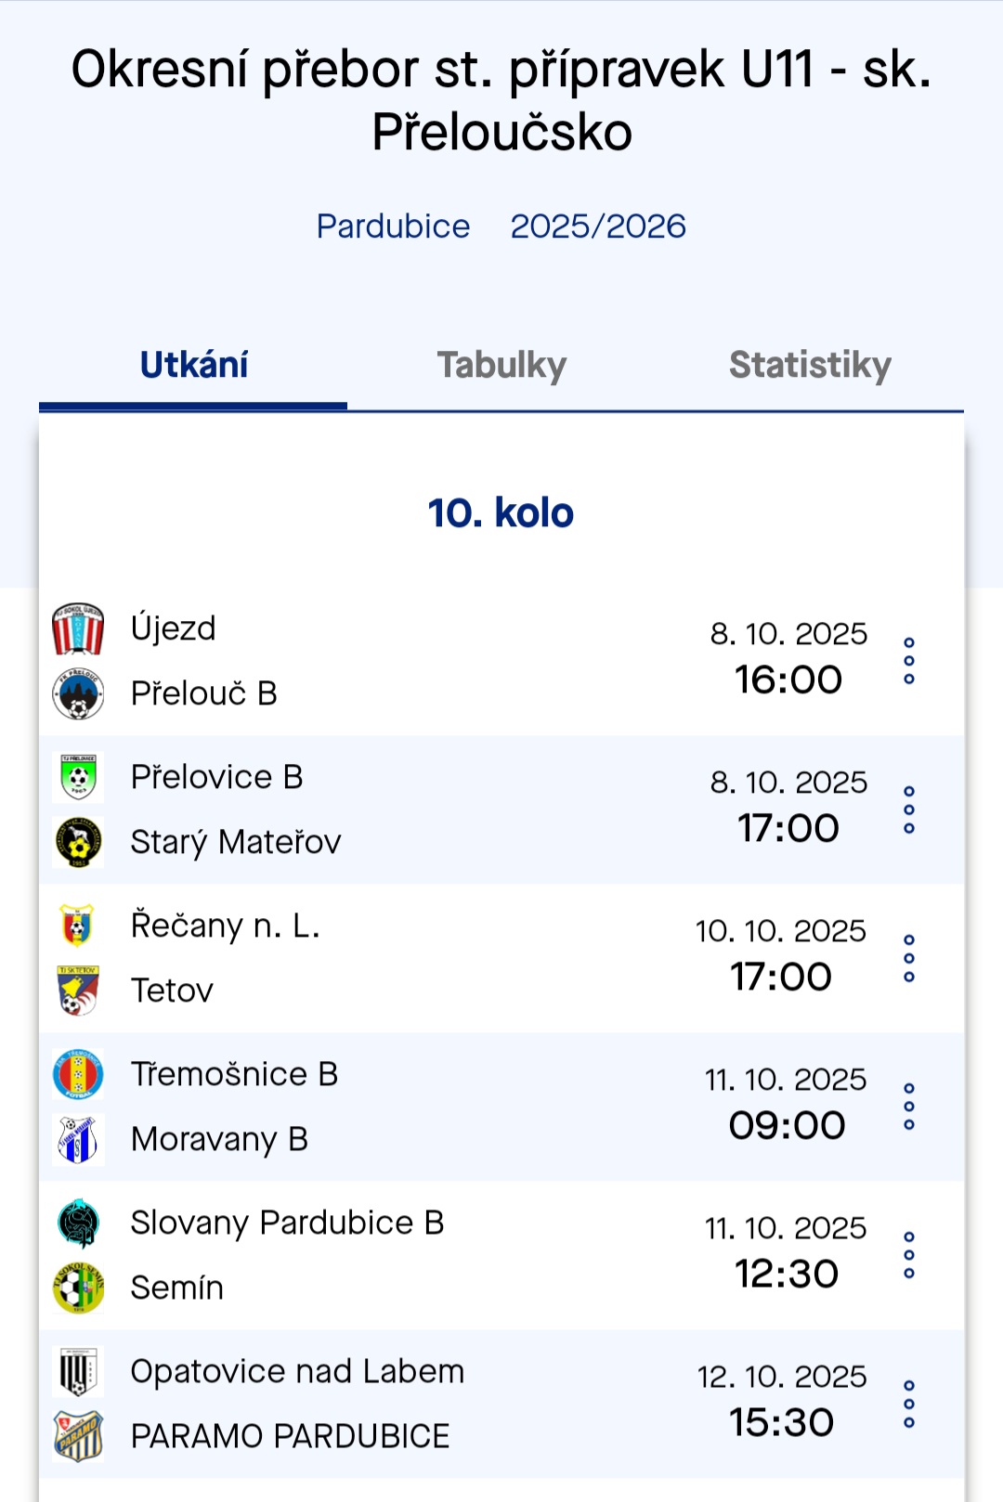Open the Moravany B team name
Viewport: 1003px width, 1502px height.
219,1139
